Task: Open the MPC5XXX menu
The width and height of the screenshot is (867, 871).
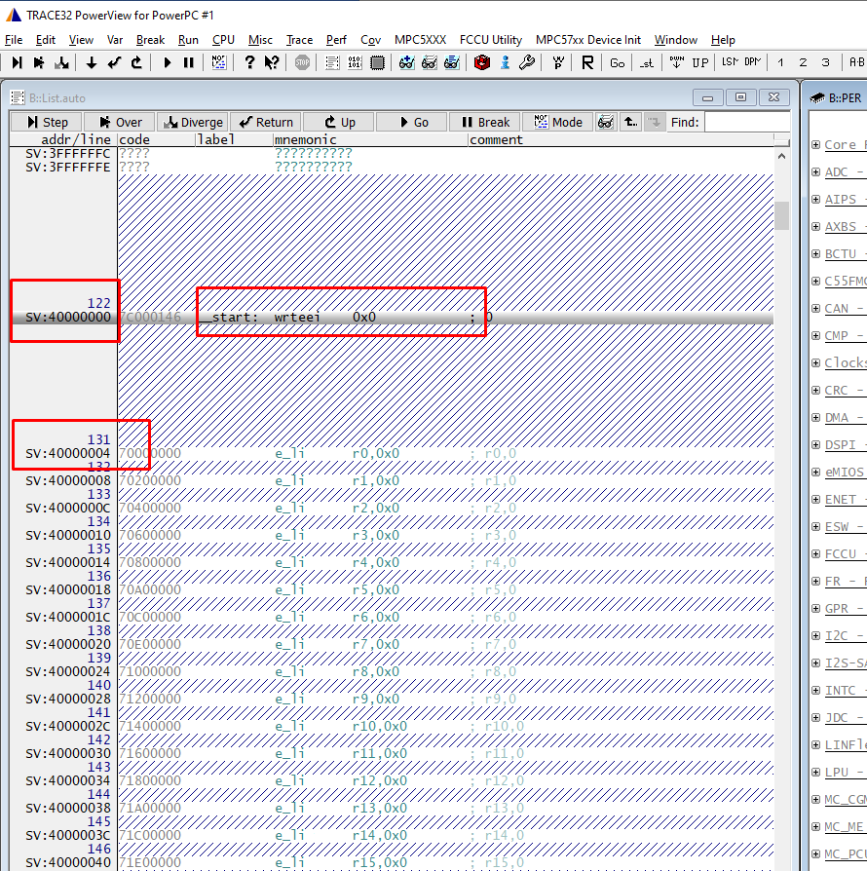Action: point(418,40)
